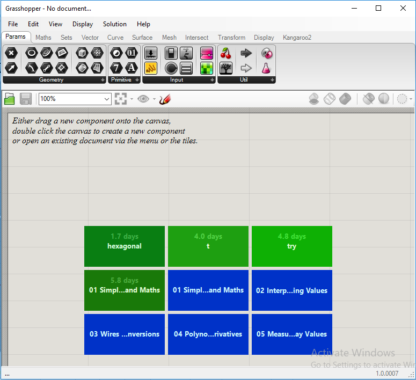Open the '05 Measu...ay Values' tile
The width and height of the screenshot is (416, 380).
[292, 334]
